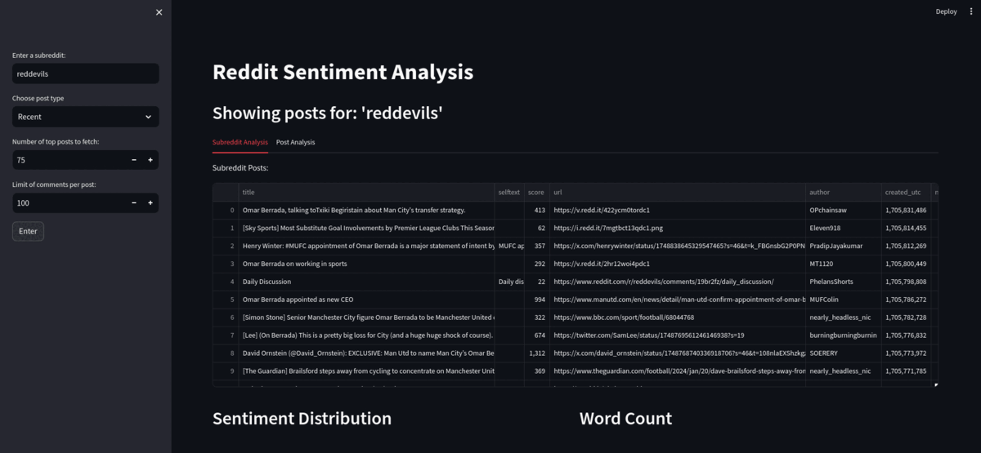The image size is (981, 453).
Task: Select the 'Omar Berrada on working in sports' cell
Action: (x=366, y=264)
